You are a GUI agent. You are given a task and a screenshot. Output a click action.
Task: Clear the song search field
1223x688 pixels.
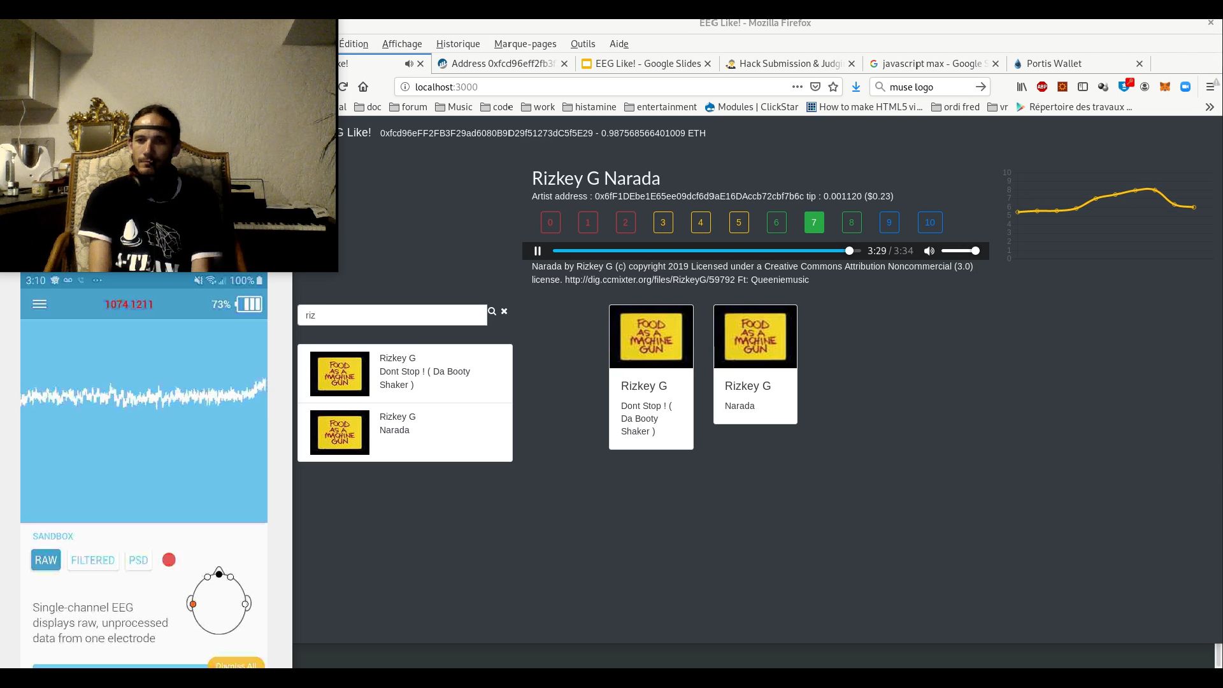tap(504, 312)
